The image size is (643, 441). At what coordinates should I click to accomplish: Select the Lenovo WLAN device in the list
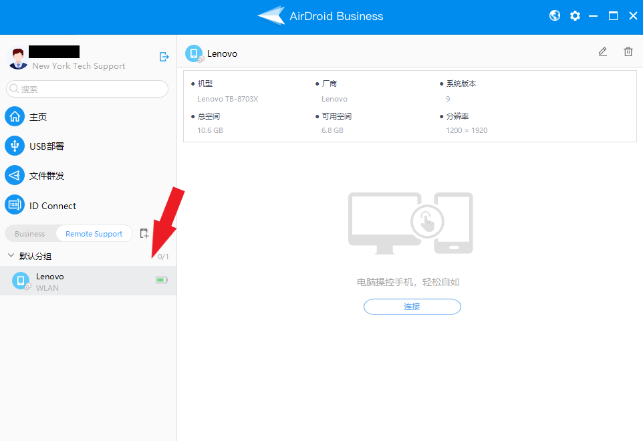(x=88, y=281)
